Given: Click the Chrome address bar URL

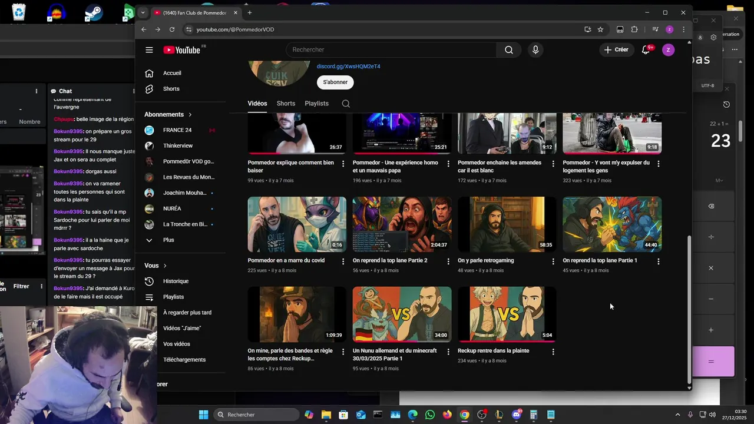Looking at the screenshot, I should coord(235,29).
